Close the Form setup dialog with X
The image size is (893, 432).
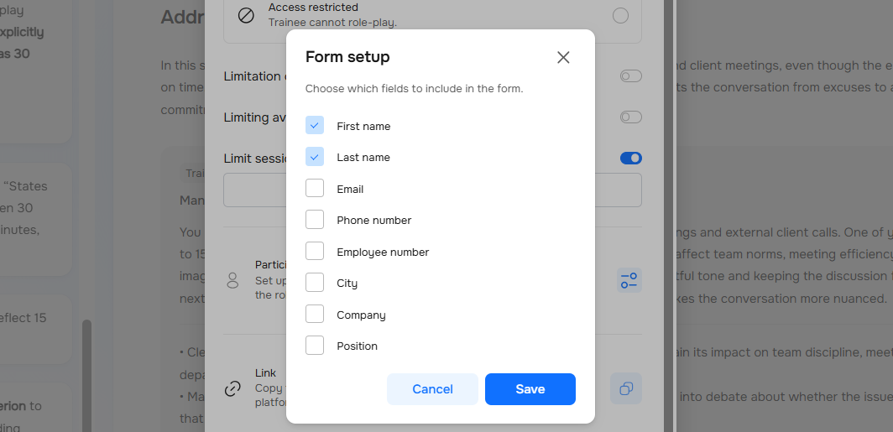point(563,58)
